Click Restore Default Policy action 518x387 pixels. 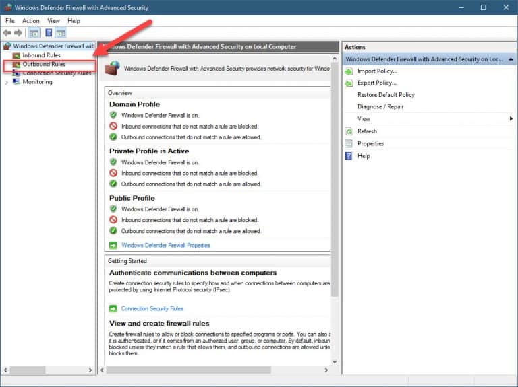[x=386, y=95]
